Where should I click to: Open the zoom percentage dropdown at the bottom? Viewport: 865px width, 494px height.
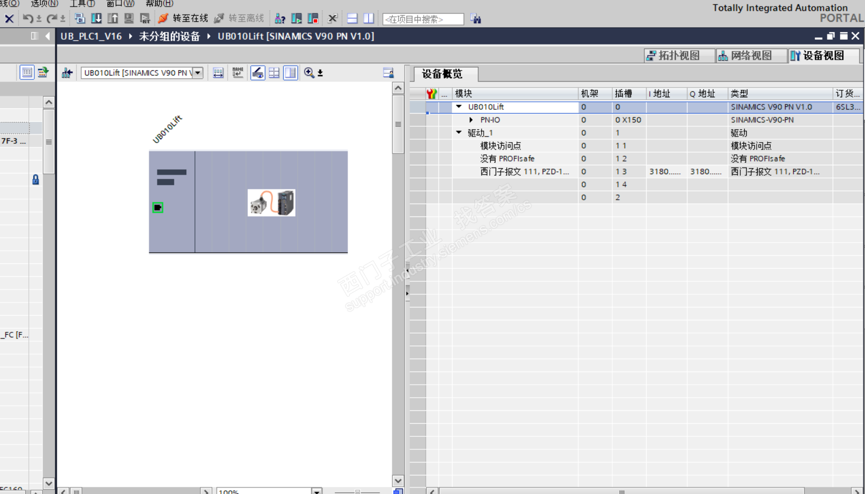(x=316, y=491)
